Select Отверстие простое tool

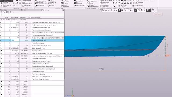click(x=52, y=3)
